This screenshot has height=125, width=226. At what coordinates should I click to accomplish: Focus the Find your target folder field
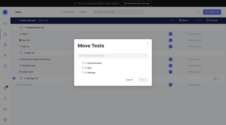point(113,56)
